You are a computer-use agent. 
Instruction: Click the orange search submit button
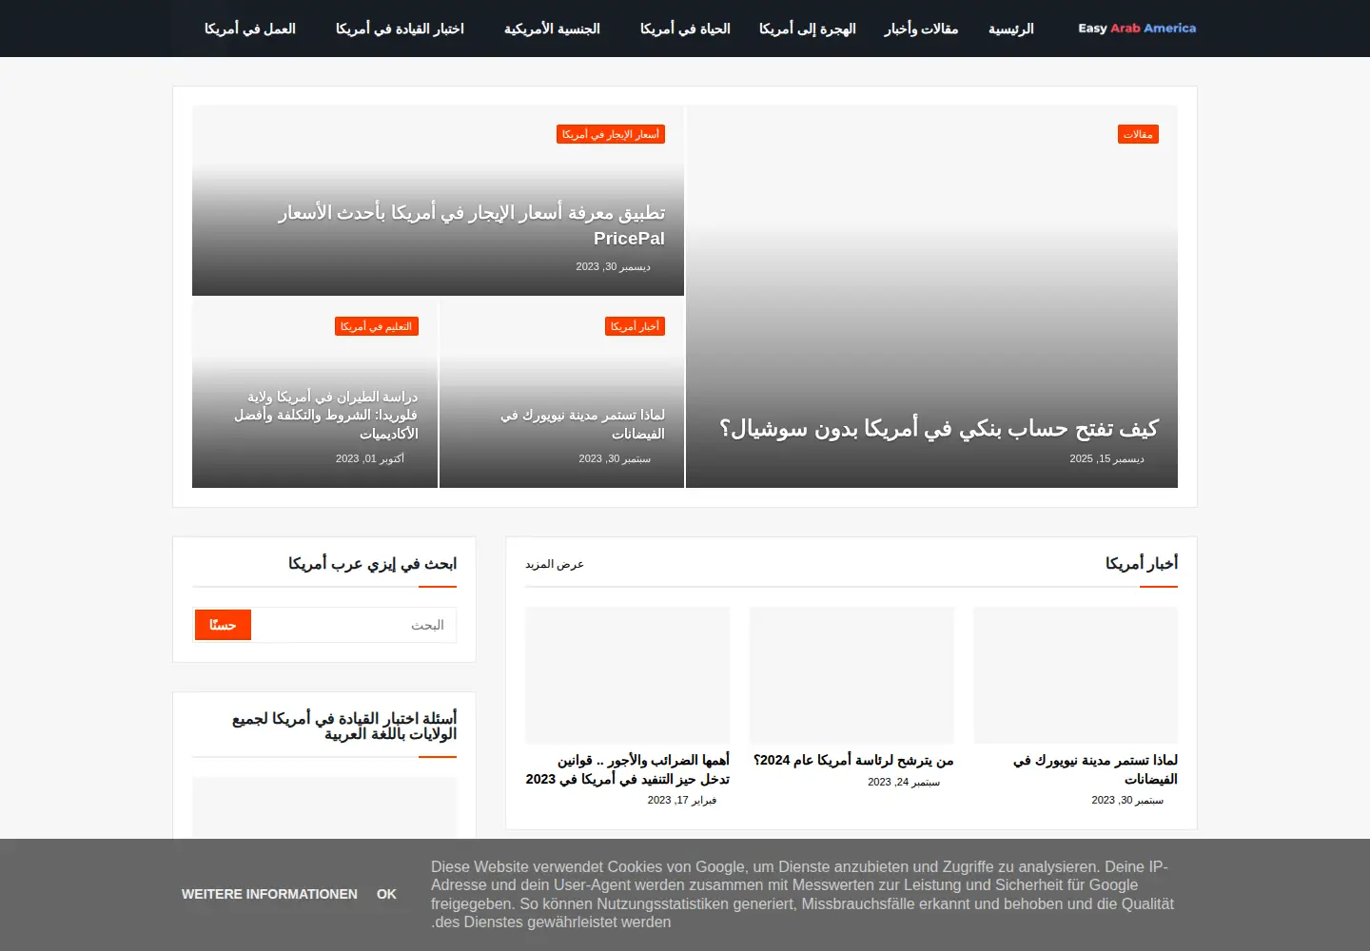tap(223, 625)
